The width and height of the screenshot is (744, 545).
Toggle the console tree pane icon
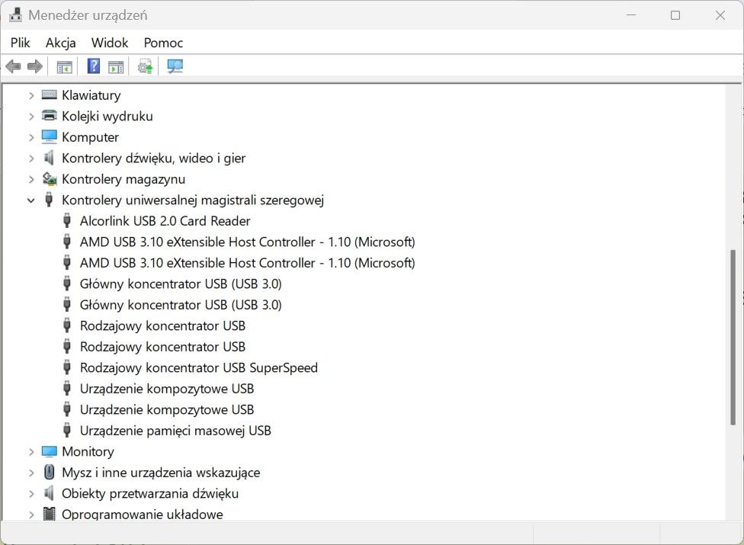coord(64,67)
